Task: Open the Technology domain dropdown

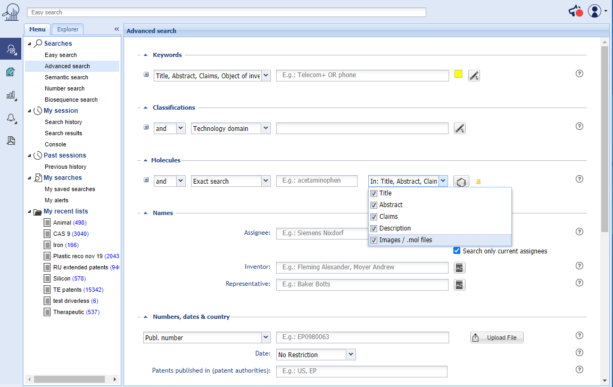Action: click(x=266, y=128)
